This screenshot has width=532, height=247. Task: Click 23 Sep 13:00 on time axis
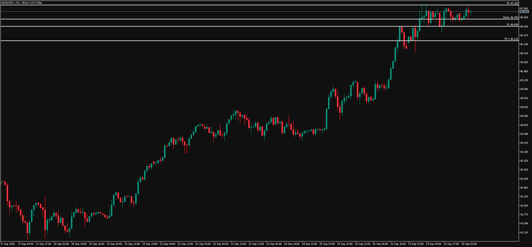[x=239, y=244]
